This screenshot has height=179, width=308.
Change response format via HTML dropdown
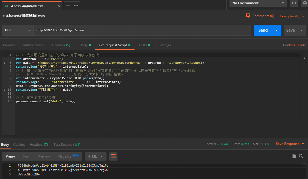[96, 156]
